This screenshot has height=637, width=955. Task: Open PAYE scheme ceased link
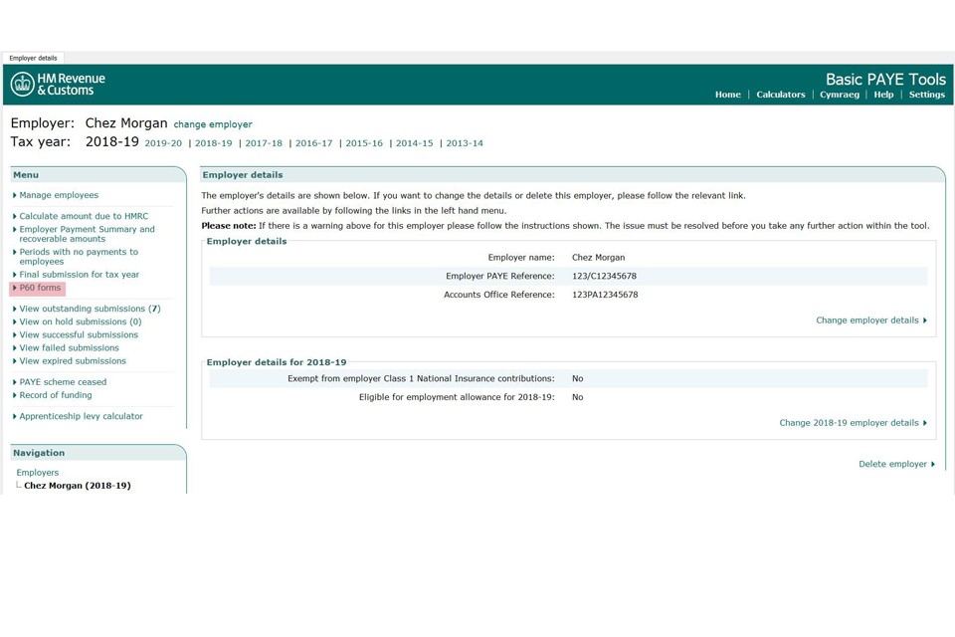(63, 382)
